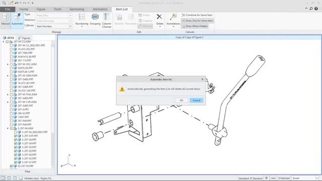Uncheck the box for S-297-07.PRT
This screenshot has width=322, height=181.
coord(16,162)
